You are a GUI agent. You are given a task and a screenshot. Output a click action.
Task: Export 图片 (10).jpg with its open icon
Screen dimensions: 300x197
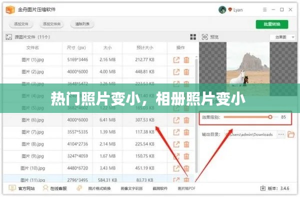pyautogui.click(x=176, y=168)
